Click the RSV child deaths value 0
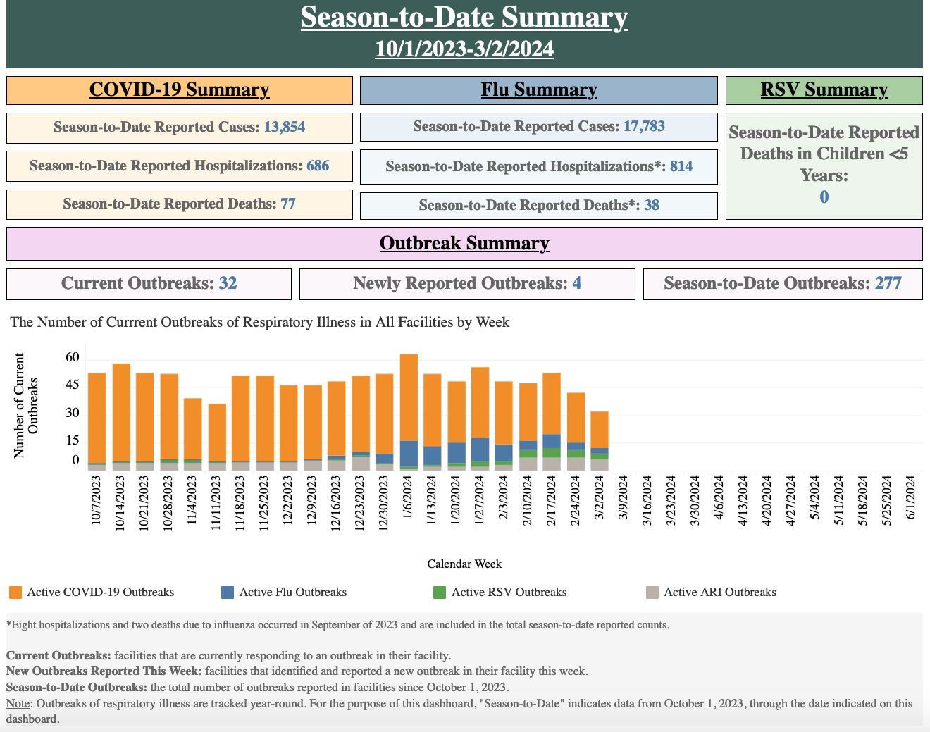Image resolution: width=930 pixels, height=732 pixels. [824, 197]
